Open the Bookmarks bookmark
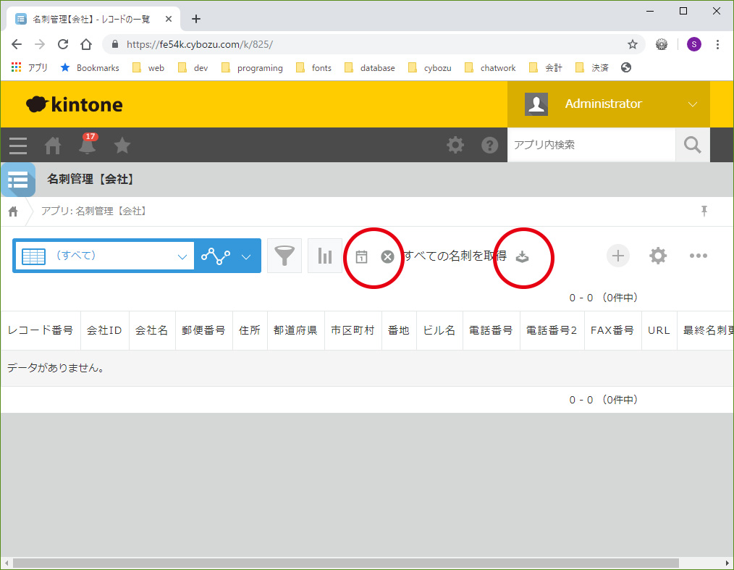 [90, 67]
